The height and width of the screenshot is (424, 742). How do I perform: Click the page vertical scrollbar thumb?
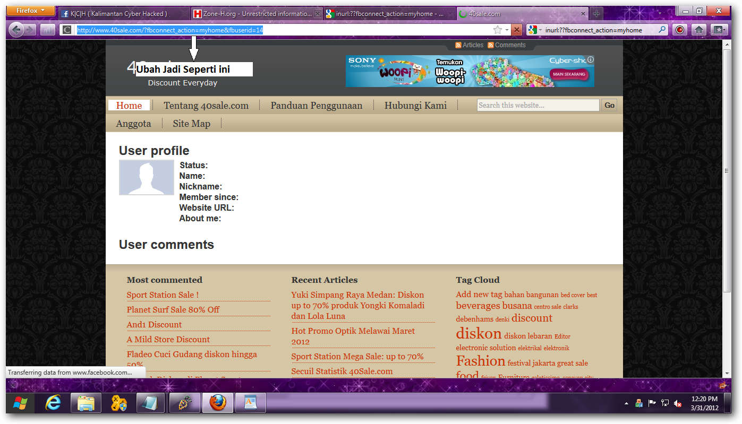pyautogui.click(x=727, y=170)
